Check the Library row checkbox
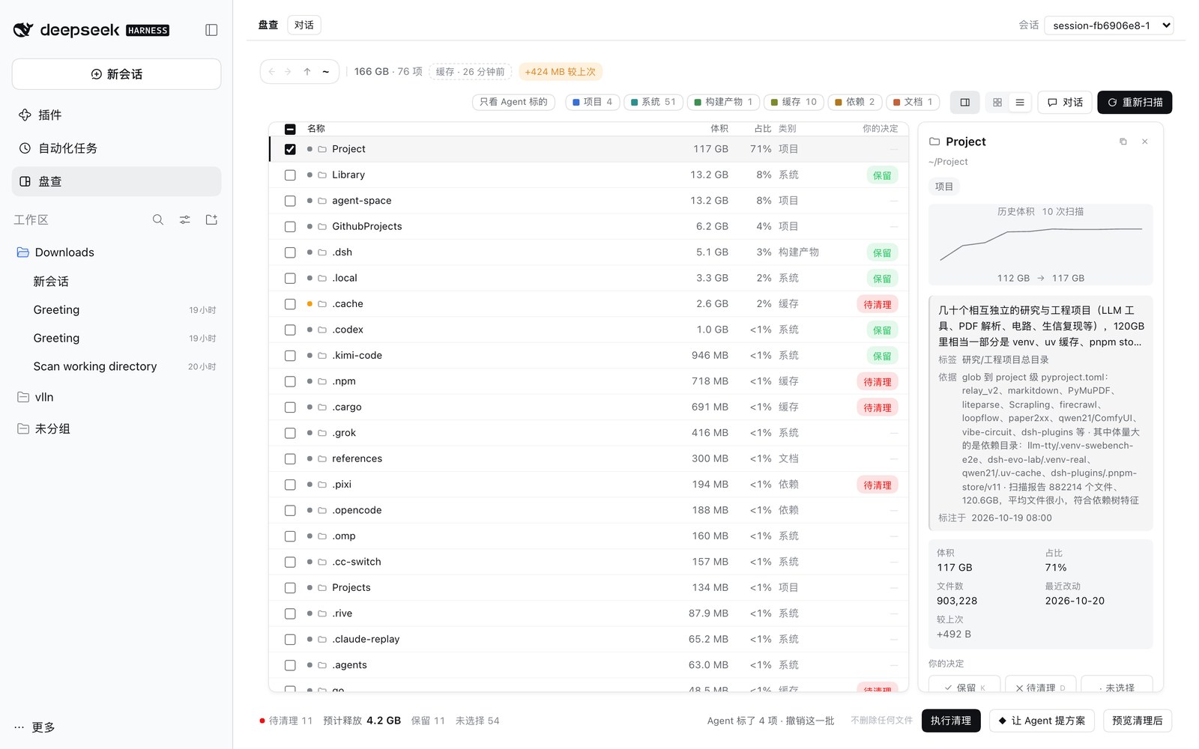The width and height of the screenshot is (1199, 749). tap(290, 175)
